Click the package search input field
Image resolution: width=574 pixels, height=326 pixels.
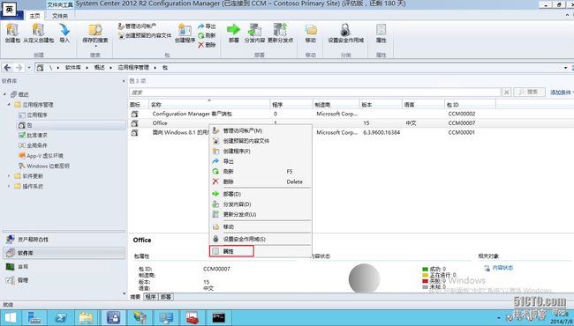coord(315,93)
